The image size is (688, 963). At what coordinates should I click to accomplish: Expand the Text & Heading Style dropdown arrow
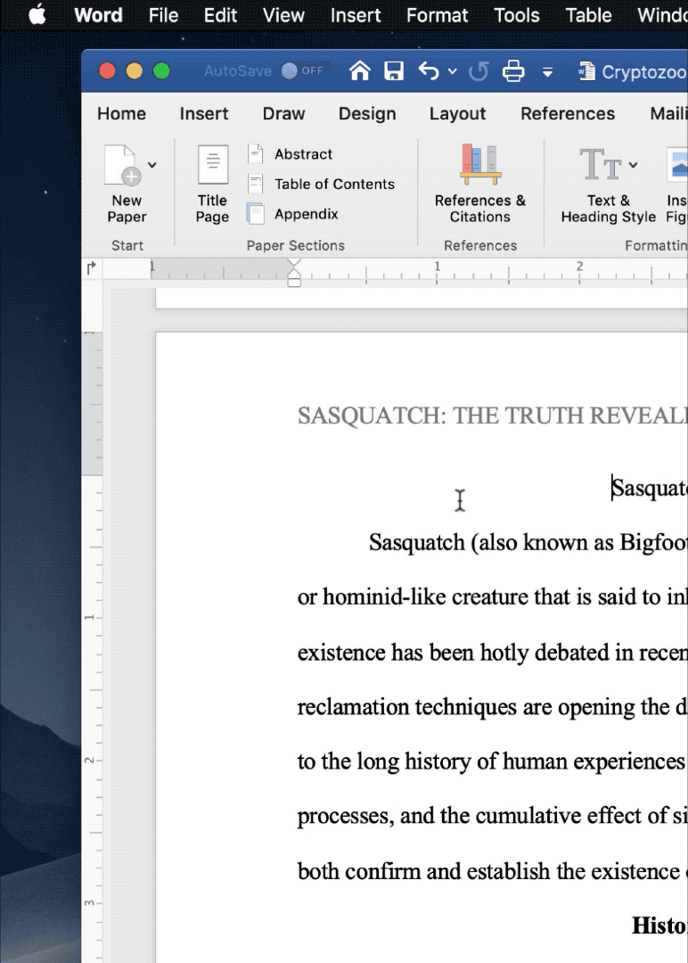[633, 165]
